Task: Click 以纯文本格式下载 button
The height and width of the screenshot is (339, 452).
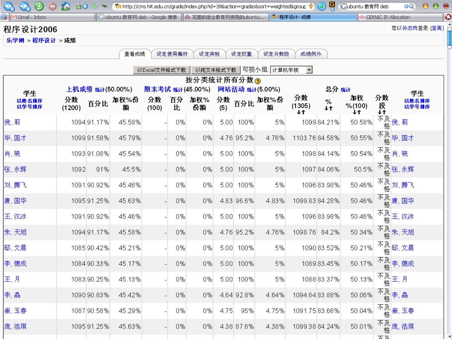Action: tap(216, 70)
